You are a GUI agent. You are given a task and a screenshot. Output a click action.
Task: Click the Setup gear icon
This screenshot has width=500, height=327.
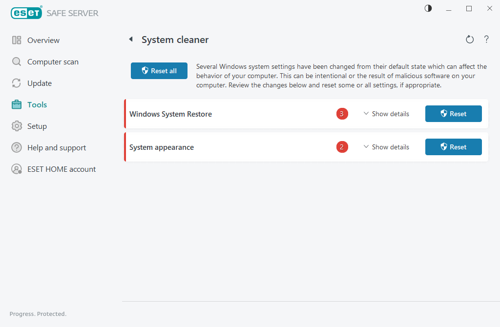pos(17,126)
